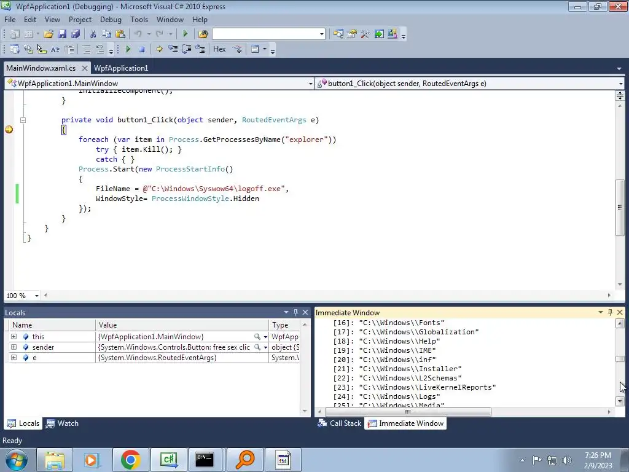629x472 pixels.
Task: Close the Locals panel
Action: click(305, 312)
